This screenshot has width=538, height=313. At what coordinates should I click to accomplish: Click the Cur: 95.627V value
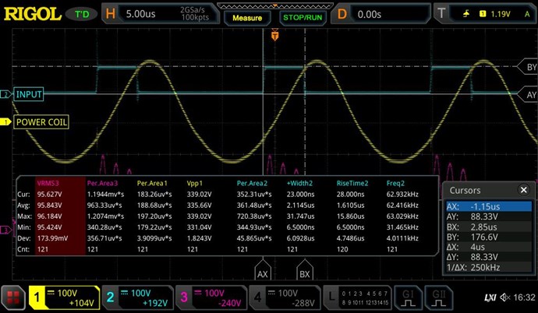[x=49, y=194]
